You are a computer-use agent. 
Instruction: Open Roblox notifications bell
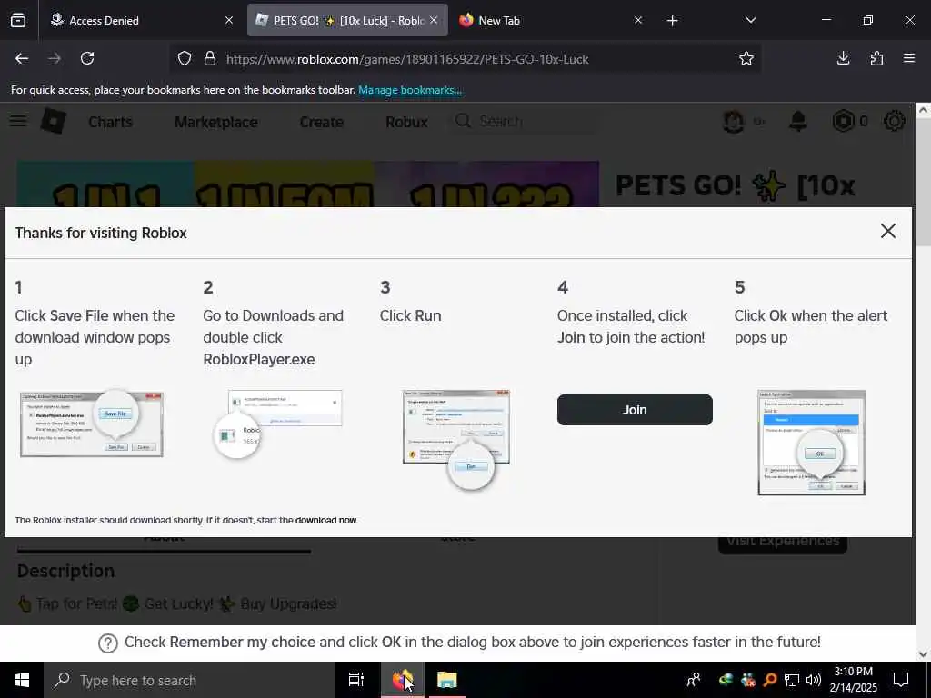tap(798, 121)
